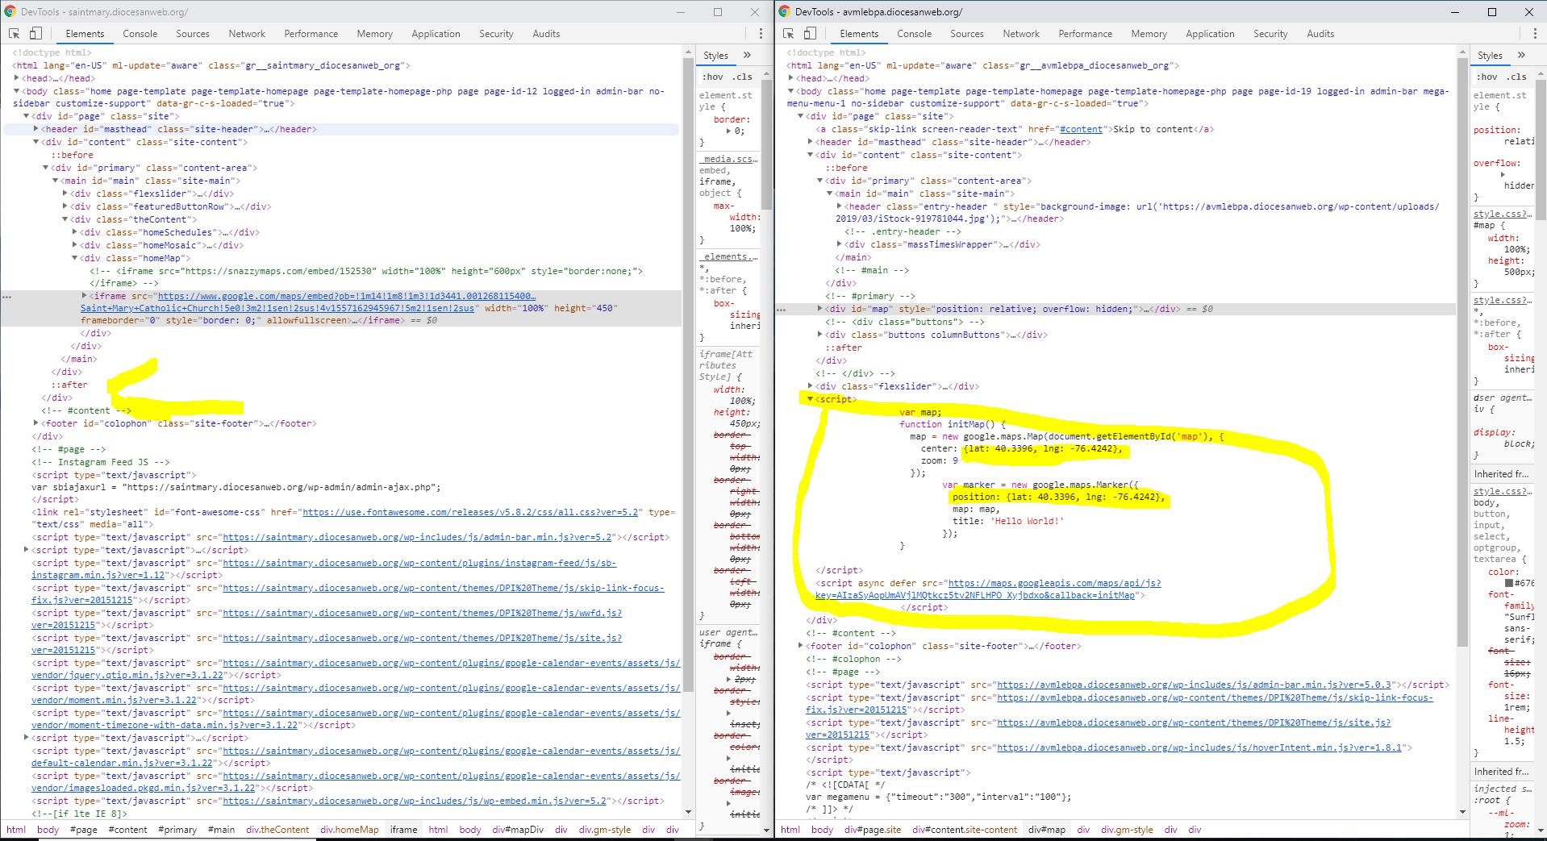The height and width of the screenshot is (841, 1547).
Task: Select div#map in the avmlebpa breadcrumb bar
Action: coord(1047,830)
